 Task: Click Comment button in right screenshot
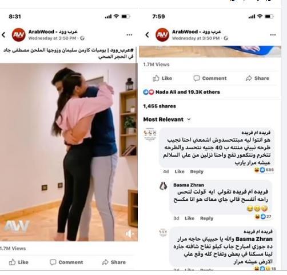210,78
